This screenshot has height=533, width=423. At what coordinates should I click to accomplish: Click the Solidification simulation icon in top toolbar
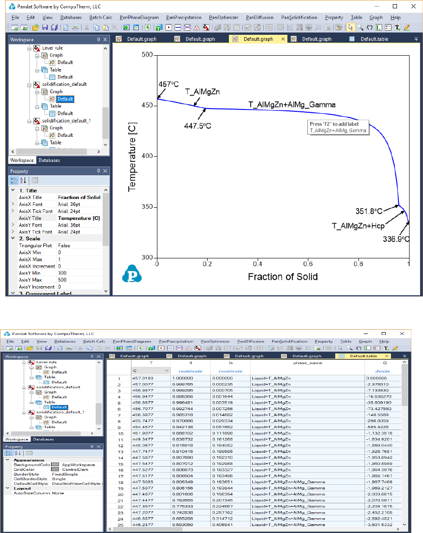coord(206,27)
